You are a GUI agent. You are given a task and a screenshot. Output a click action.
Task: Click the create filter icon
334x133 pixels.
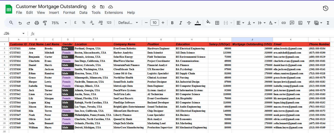pos(309,23)
